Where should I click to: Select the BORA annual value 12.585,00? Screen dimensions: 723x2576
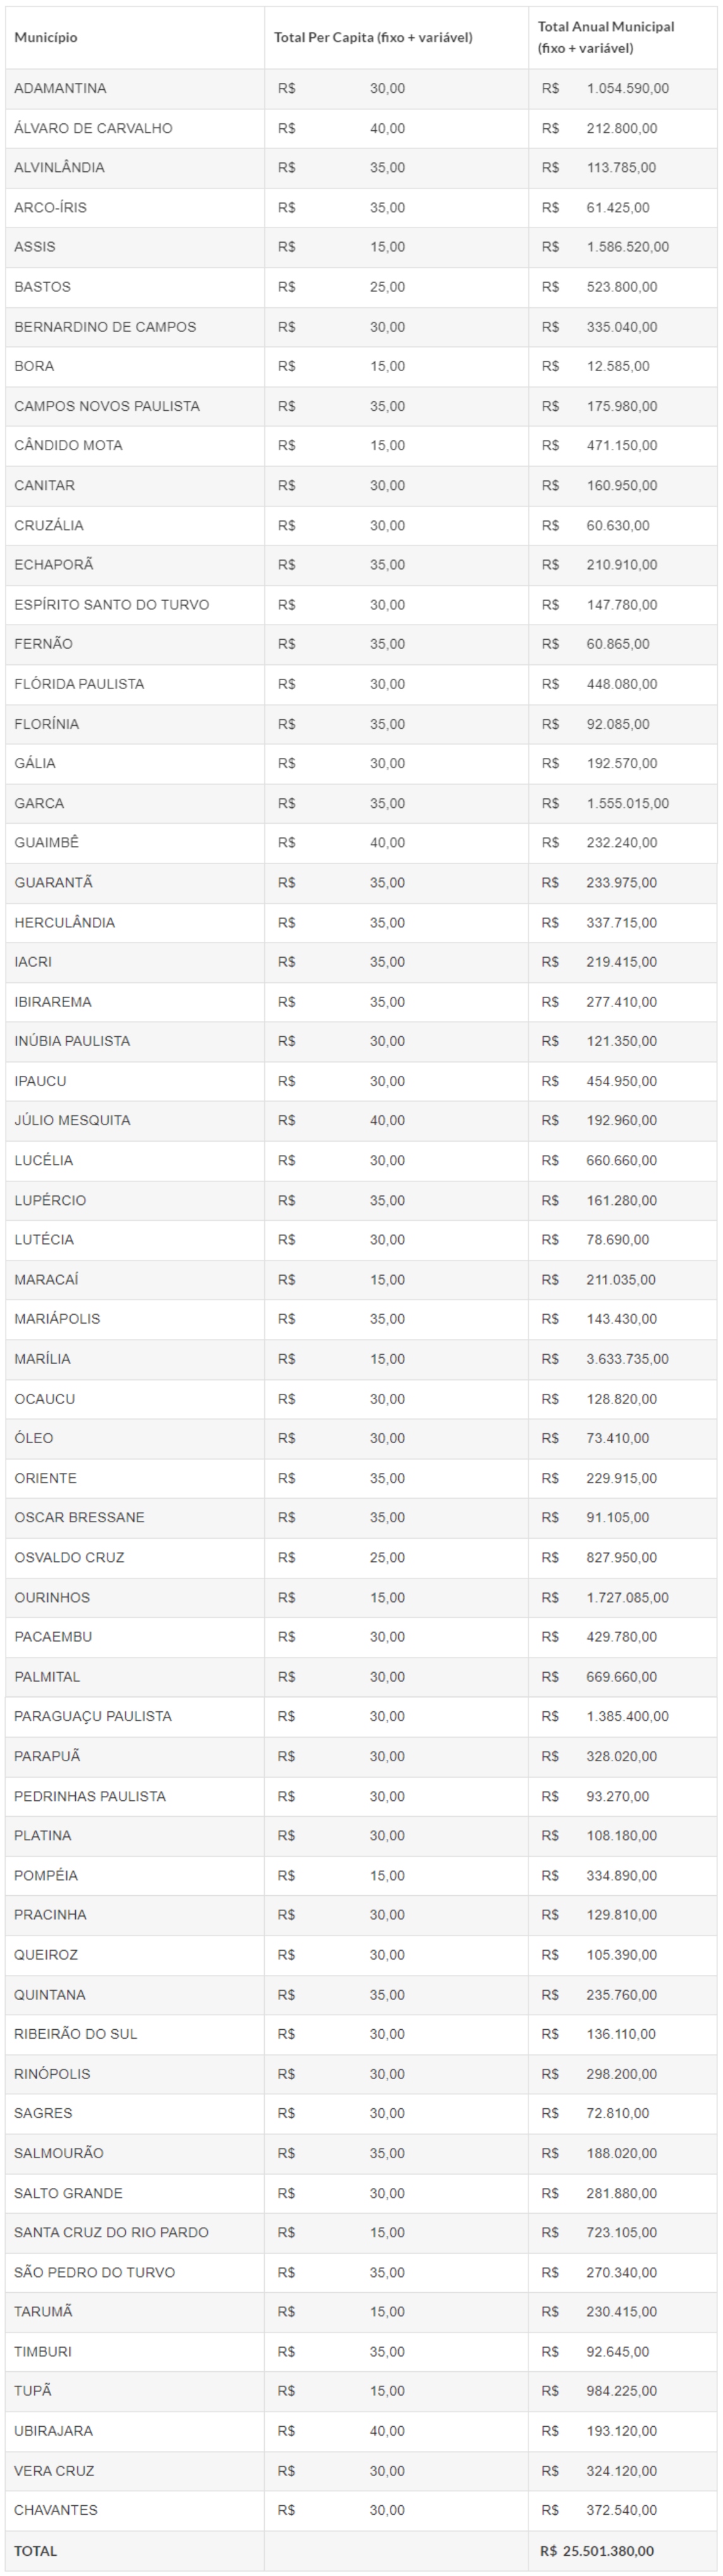617,366
